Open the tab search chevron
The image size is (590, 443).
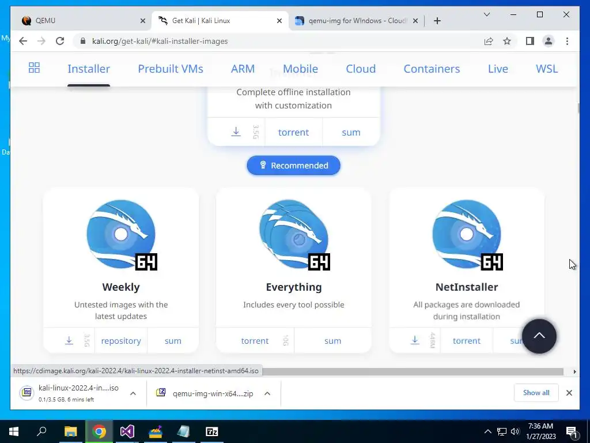point(486,14)
